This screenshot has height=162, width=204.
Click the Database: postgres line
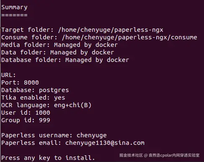[x=35, y=90]
